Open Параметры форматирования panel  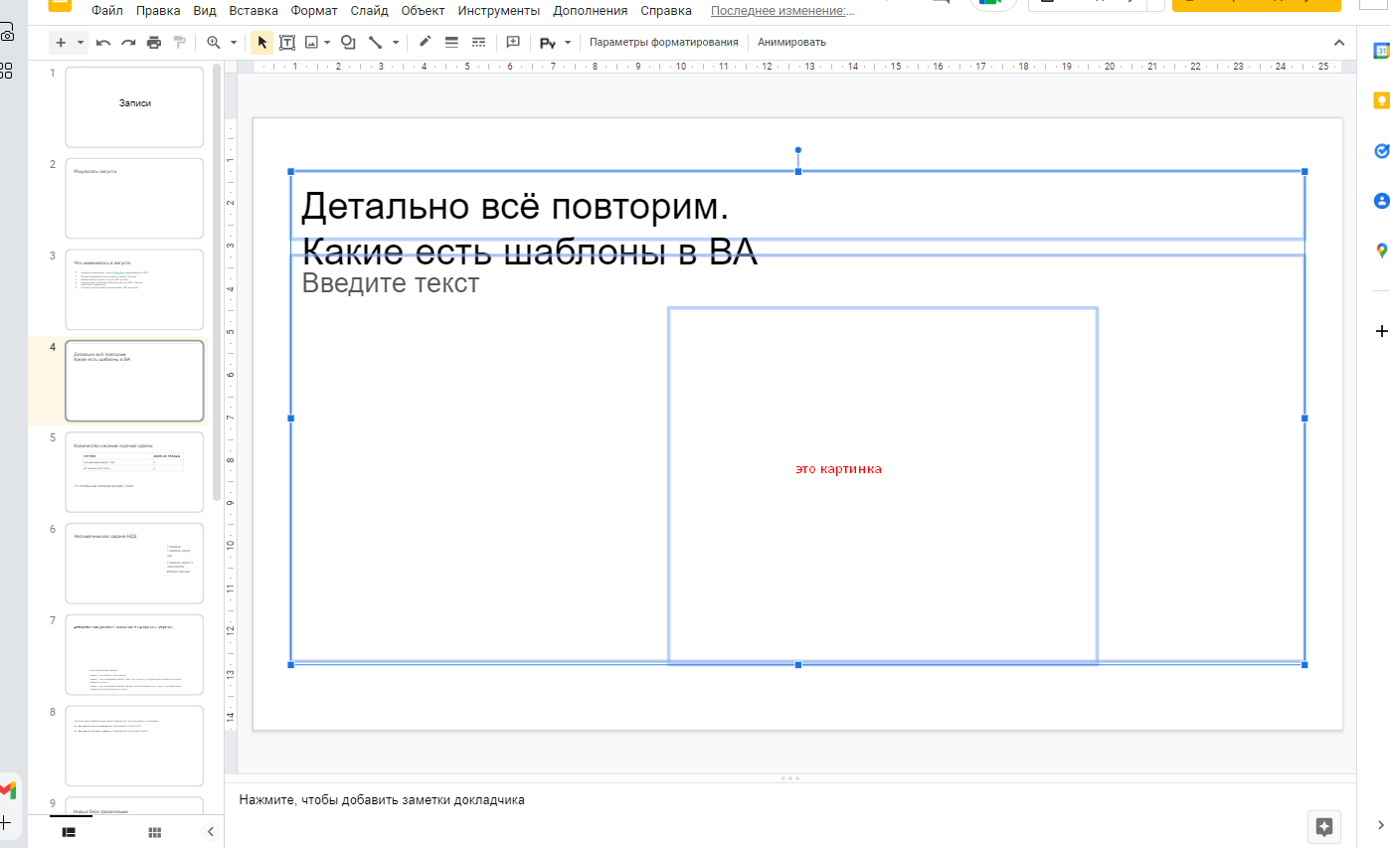663,43
